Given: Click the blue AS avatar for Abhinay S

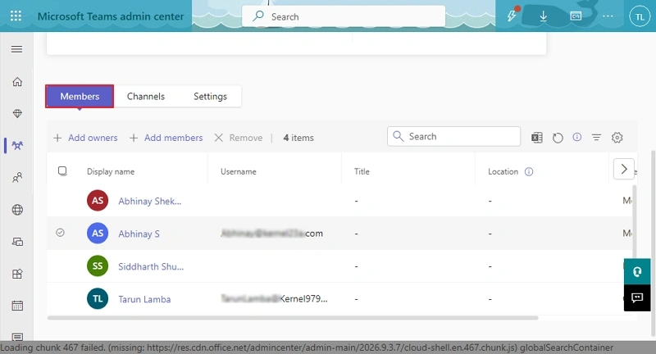Looking at the screenshot, I should click(98, 234).
